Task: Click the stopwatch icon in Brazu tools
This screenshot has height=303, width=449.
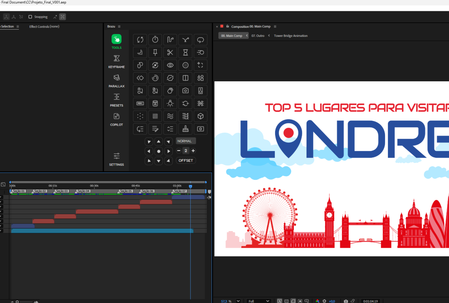Action: (x=155, y=39)
